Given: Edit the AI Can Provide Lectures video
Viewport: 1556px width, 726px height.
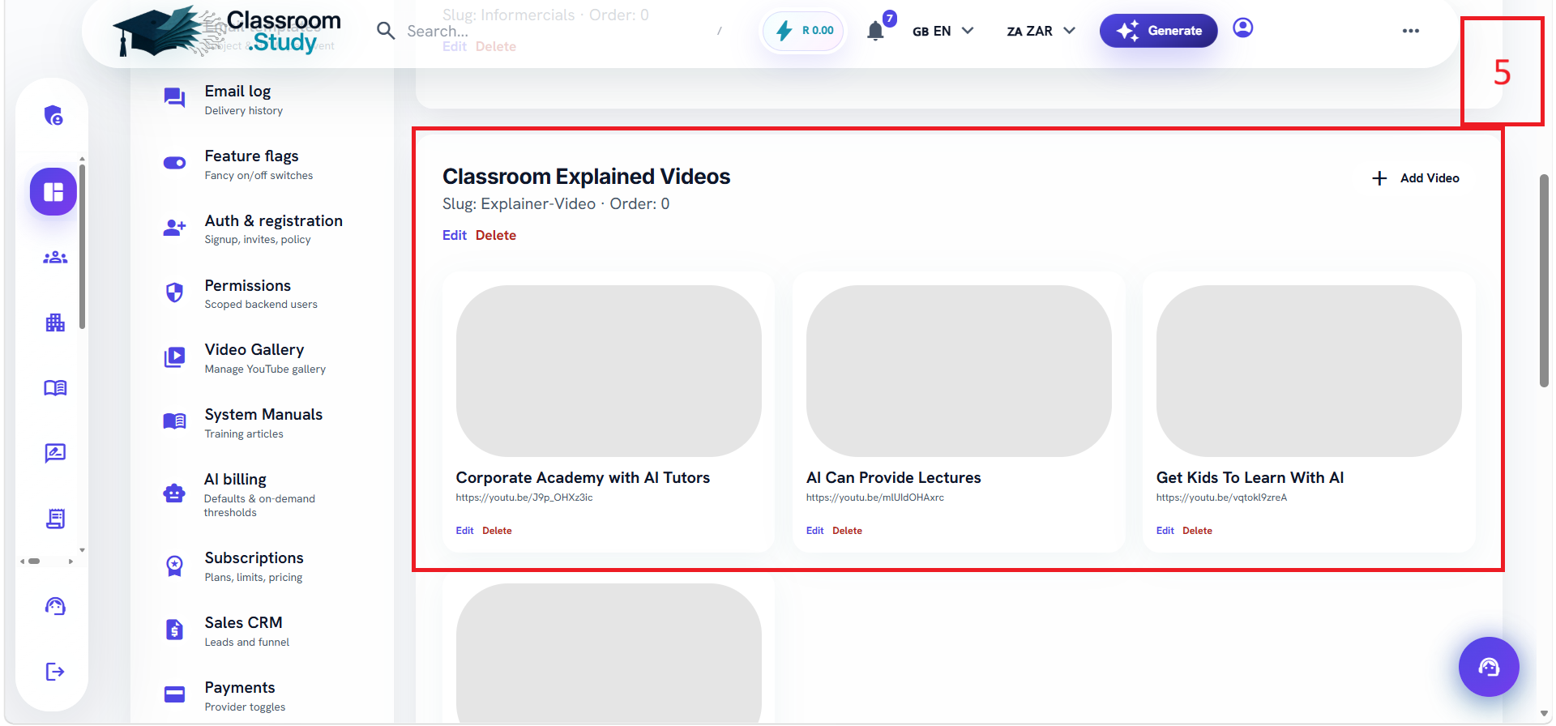Looking at the screenshot, I should coord(814,531).
